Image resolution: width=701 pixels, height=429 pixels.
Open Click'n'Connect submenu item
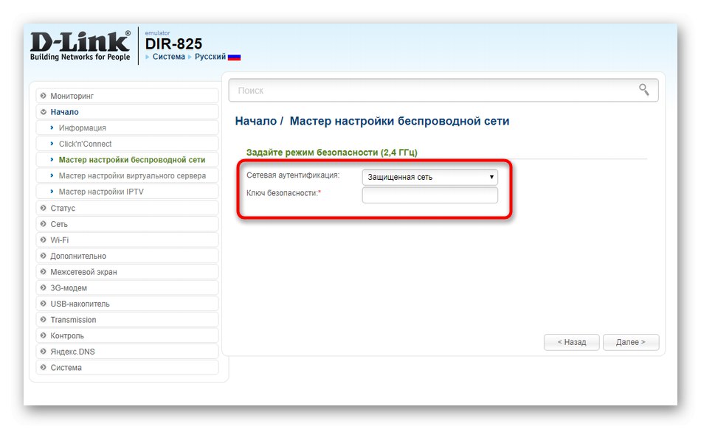[128, 144]
